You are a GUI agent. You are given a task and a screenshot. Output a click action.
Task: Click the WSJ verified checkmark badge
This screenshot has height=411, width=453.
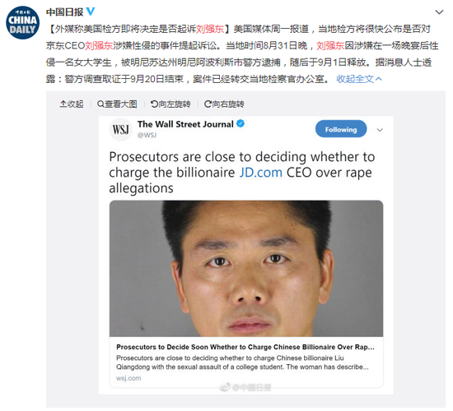point(241,124)
